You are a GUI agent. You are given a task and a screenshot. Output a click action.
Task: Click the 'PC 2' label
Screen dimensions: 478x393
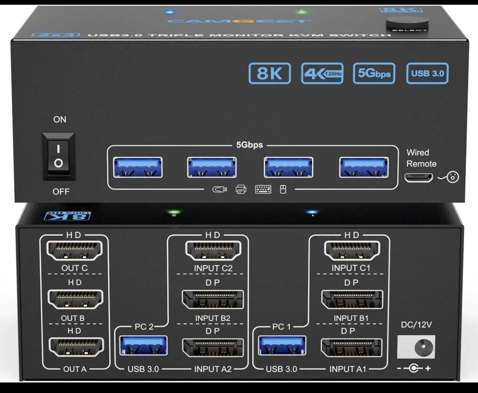pyautogui.click(x=144, y=327)
